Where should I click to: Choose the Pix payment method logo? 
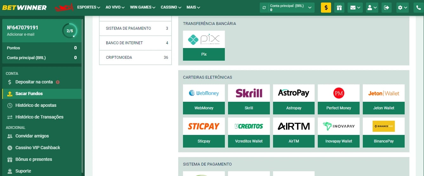click(x=204, y=39)
